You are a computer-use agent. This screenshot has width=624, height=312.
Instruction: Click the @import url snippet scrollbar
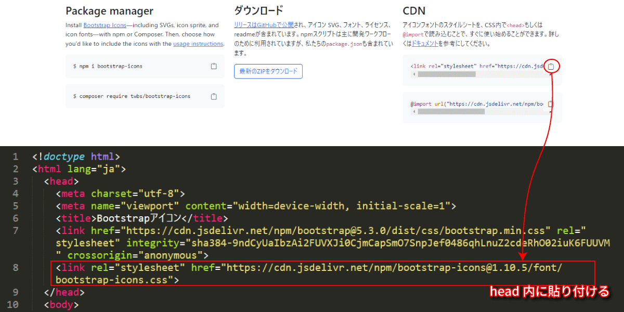[x=451, y=111]
